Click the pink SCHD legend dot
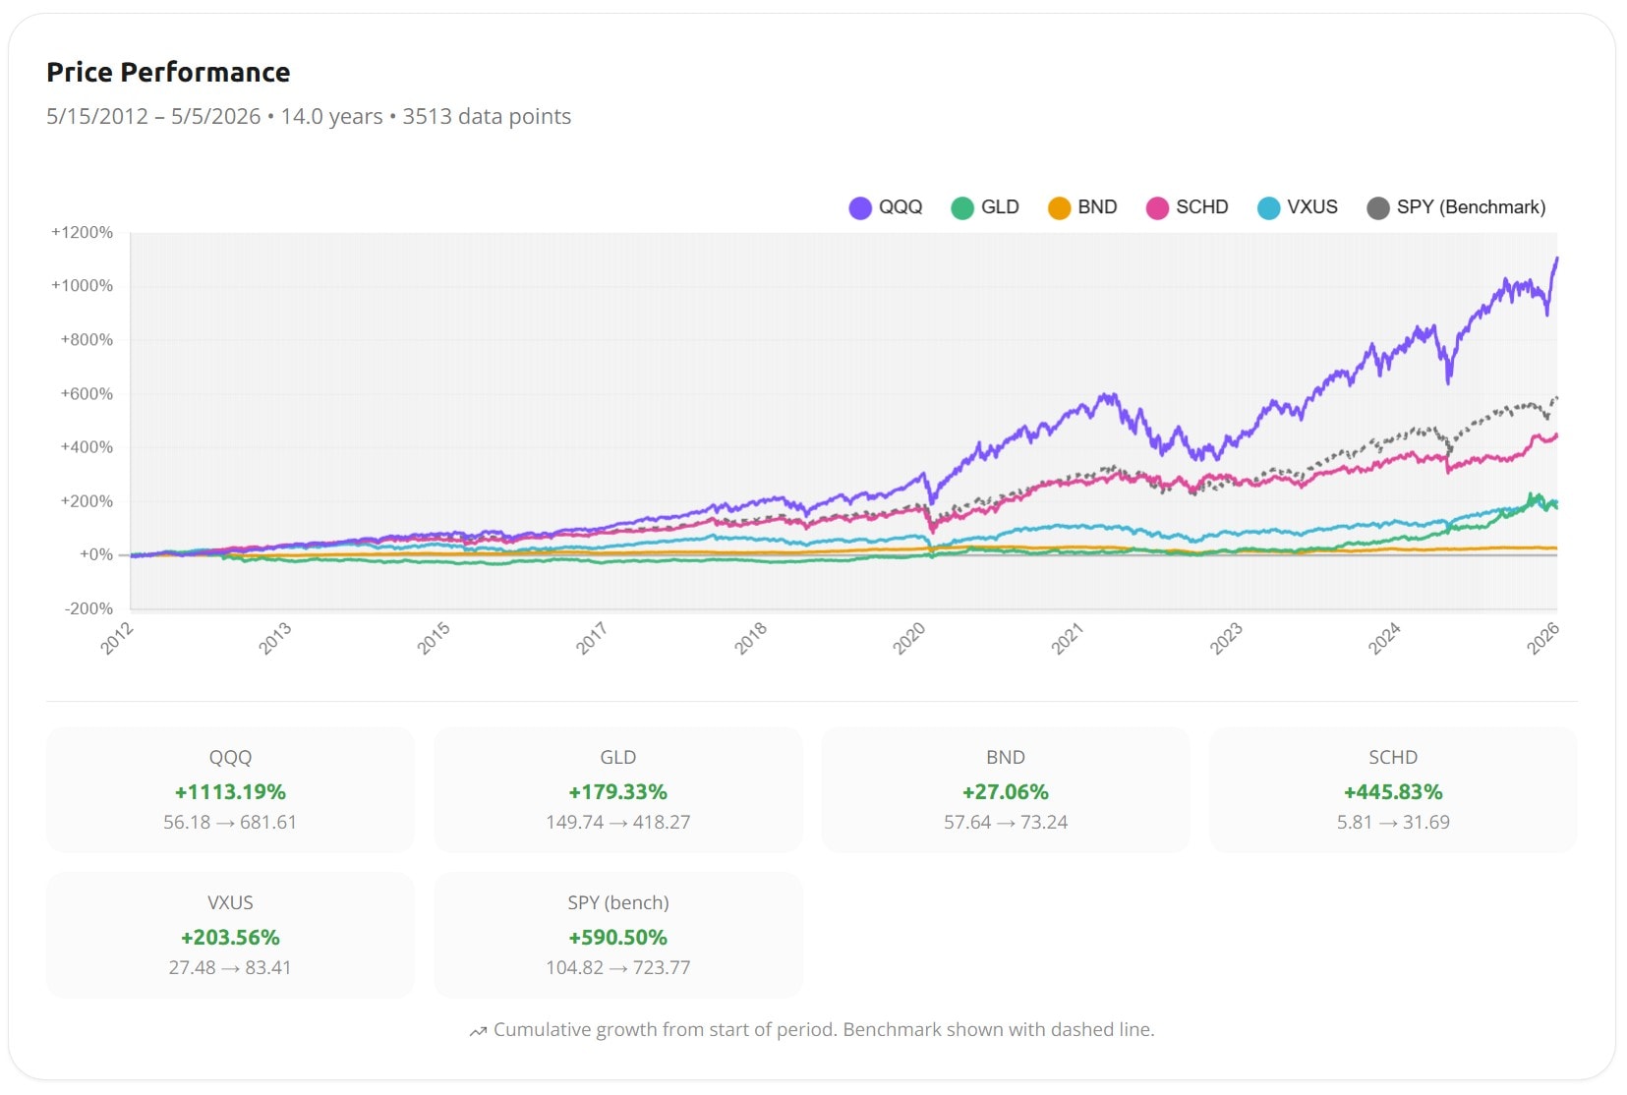The image size is (1627, 1095). (x=1157, y=208)
